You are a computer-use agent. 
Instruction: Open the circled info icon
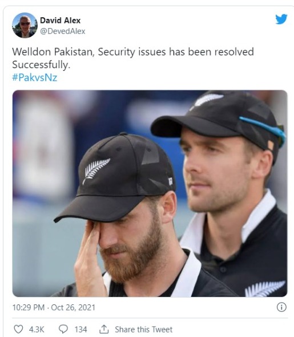point(281,307)
